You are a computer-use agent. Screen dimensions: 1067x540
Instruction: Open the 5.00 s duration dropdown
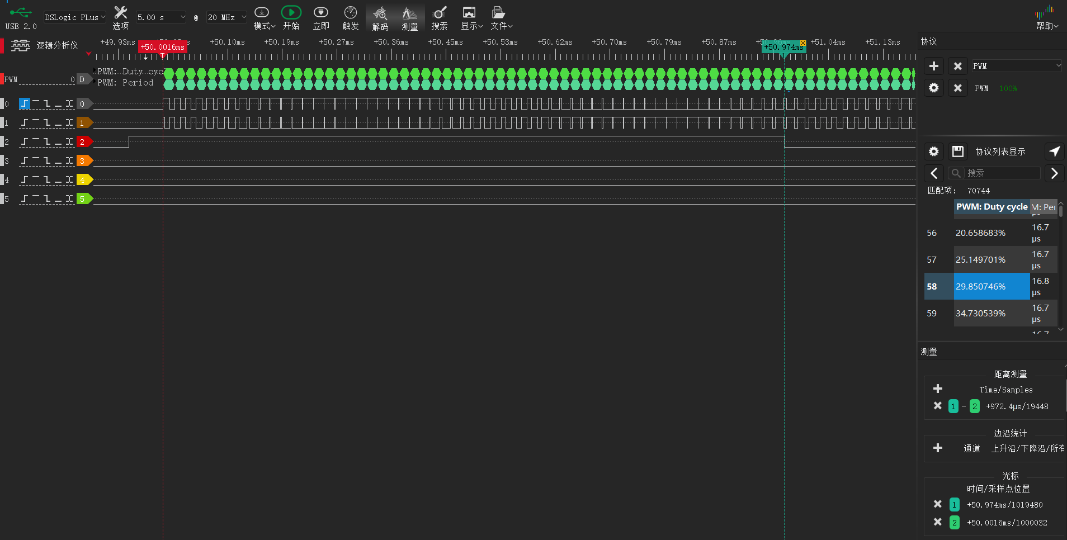click(161, 17)
